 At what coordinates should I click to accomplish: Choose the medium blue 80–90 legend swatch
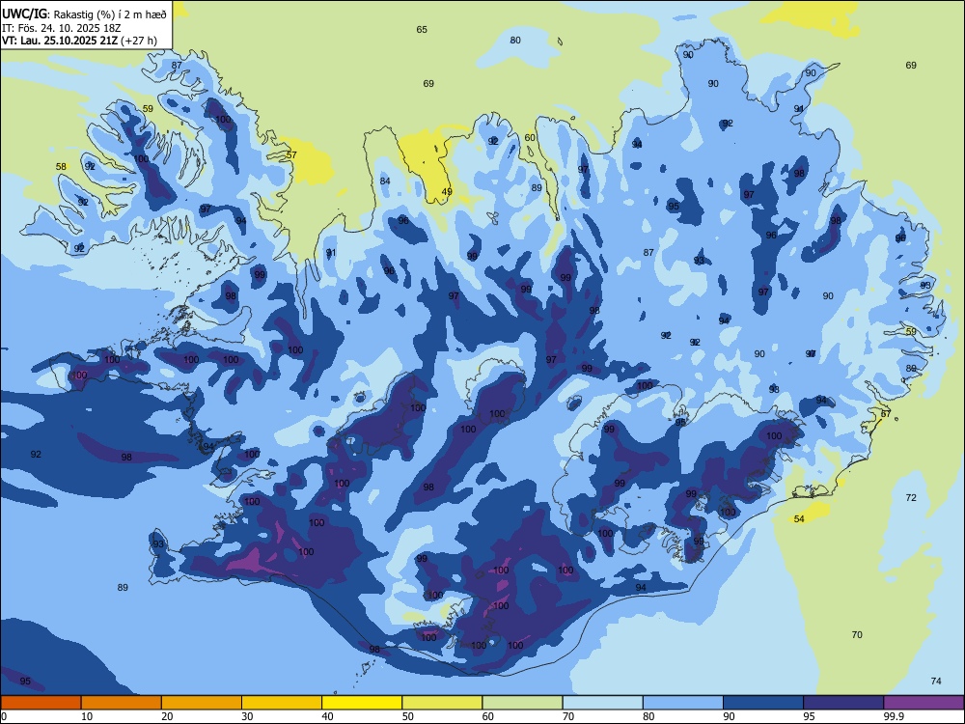tap(683, 703)
